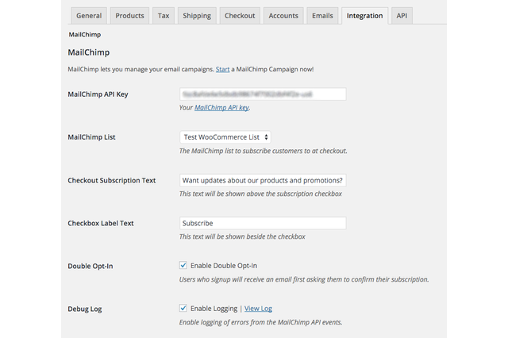Click the MailChimp section heading
Viewport: 508px width, 338px height.
coord(88,52)
